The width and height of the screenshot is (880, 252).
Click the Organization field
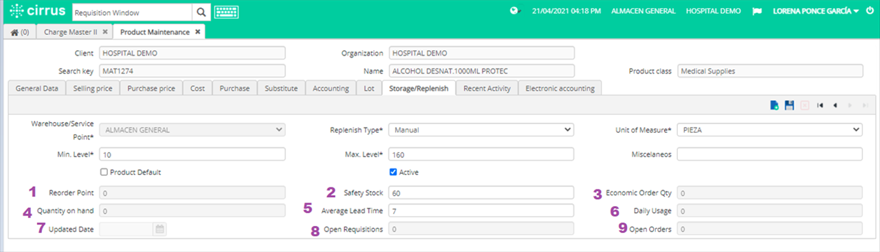[481, 52]
